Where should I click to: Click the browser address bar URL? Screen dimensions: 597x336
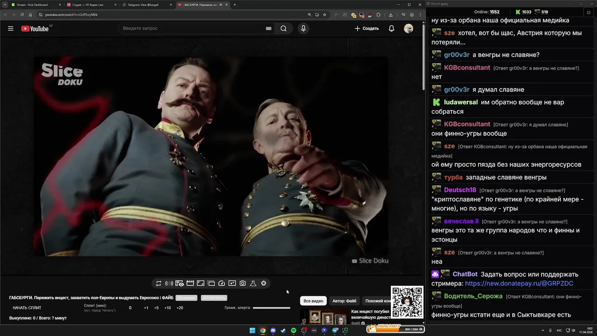click(71, 14)
